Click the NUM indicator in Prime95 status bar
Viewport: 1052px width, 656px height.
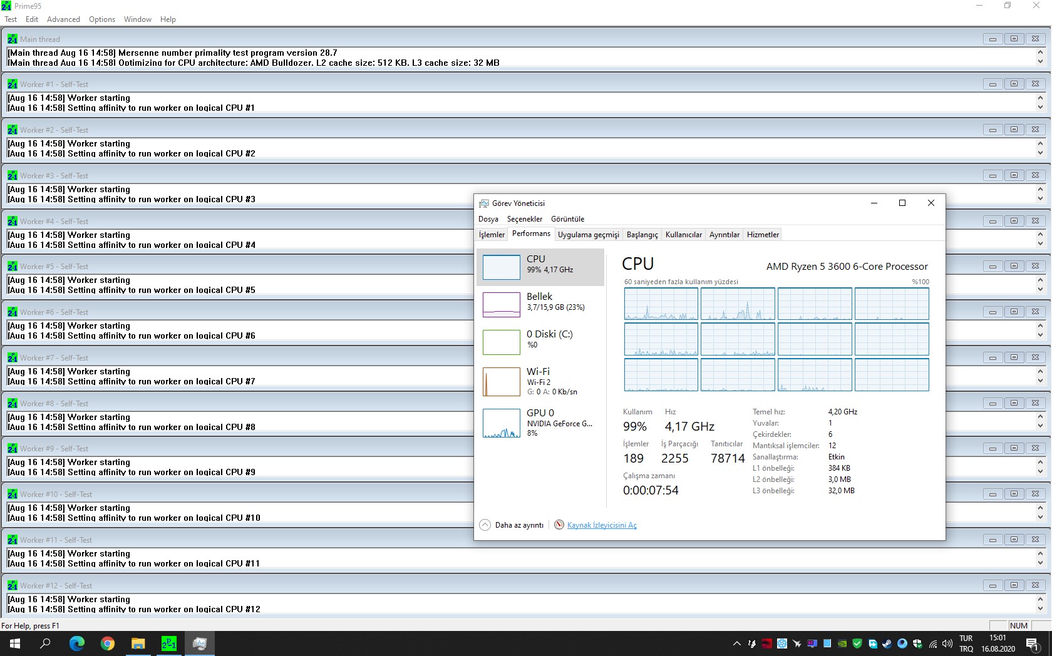click(1018, 625)
